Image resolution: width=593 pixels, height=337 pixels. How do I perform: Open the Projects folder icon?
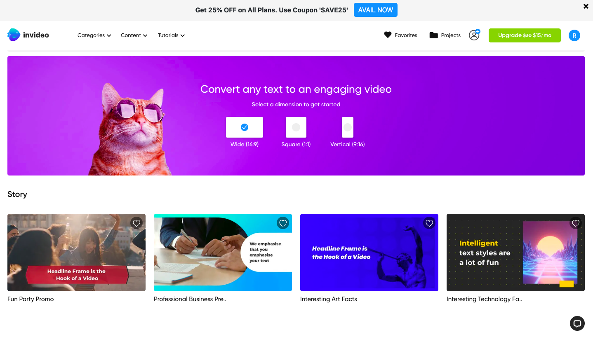433,35
